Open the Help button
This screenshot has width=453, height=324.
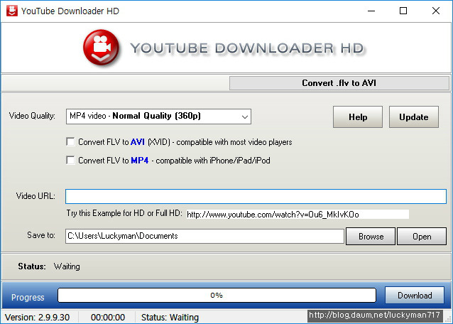(x=358, y=117)
